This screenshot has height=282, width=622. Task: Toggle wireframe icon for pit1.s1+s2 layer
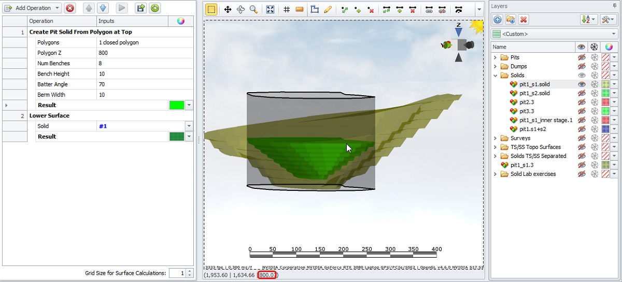point(594,129)
